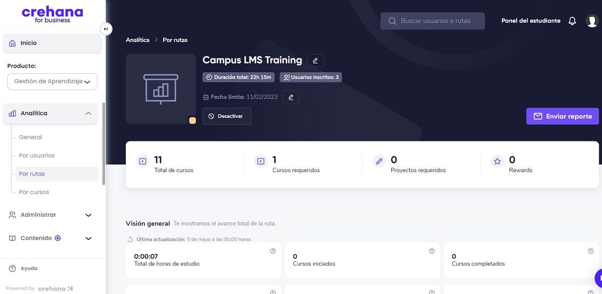Screen dimensions: 602x294
Task: Click the Rewards star icon
Action: click(497, 161)
